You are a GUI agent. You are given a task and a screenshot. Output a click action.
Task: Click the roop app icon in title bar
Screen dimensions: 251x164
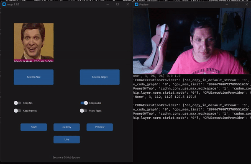(x=4, y=4)
